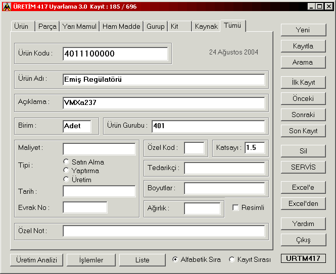The height and width of the screenshot is (274, 336).
Task: Focus the Evrak No field
Action: tap(85, 207)
